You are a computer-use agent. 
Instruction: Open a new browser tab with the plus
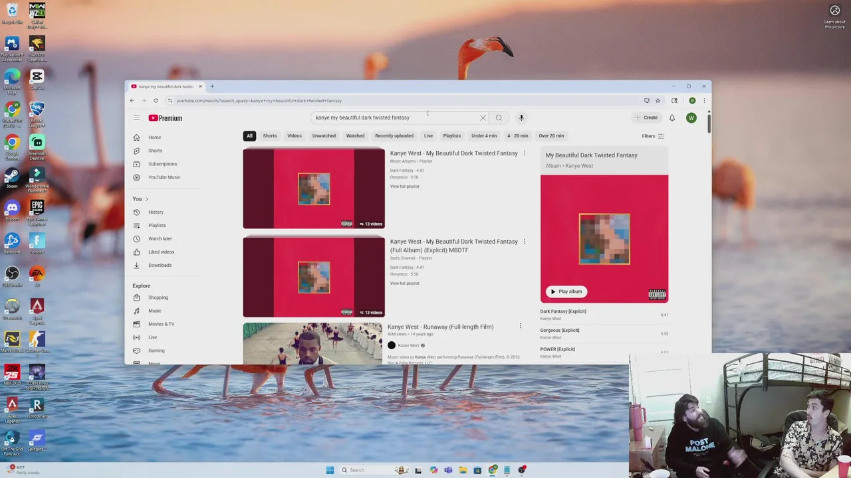coord(212,86)
